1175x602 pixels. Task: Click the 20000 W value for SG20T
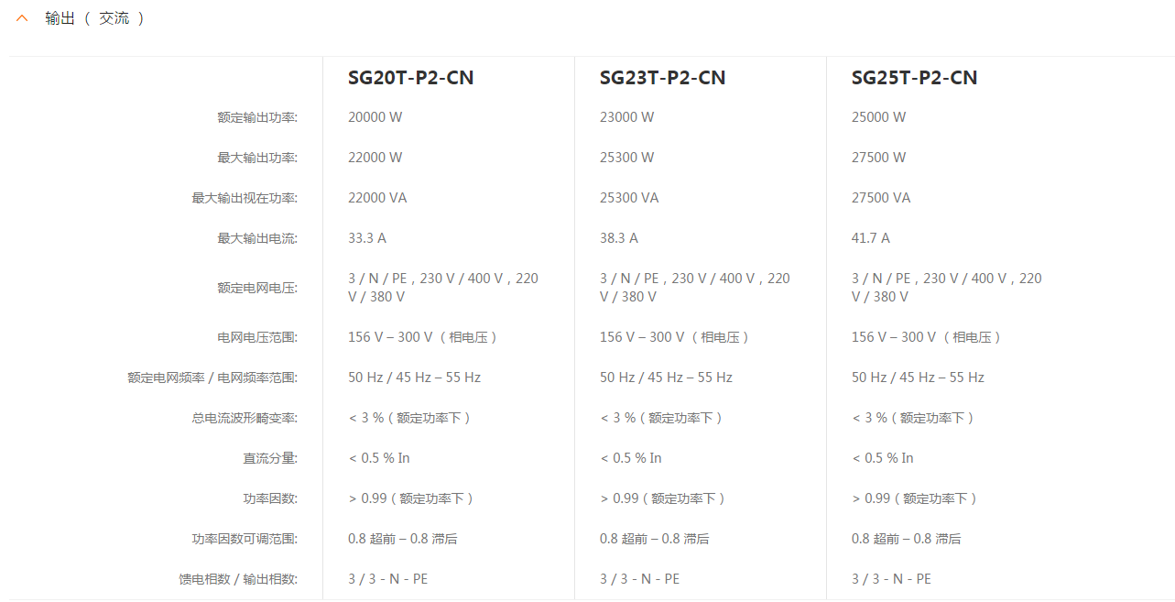375,117
